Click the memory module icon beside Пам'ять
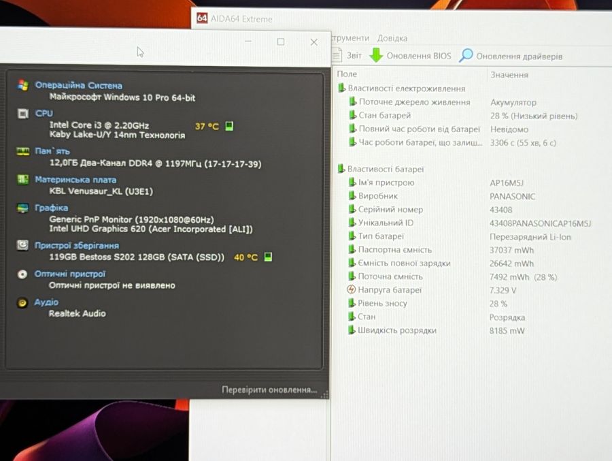Image resolution: width=612 pixels, height=461 pixels. coord(22,151)
